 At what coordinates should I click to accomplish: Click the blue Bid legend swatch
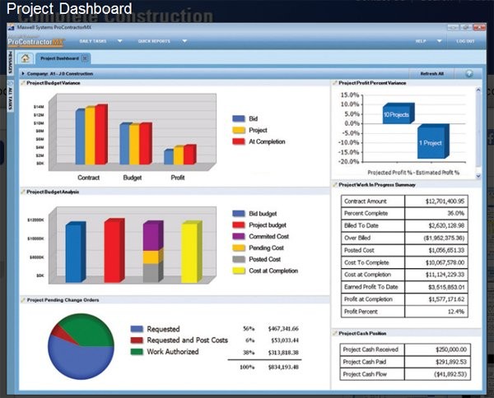pyautogui.click(x=239, y=118)
